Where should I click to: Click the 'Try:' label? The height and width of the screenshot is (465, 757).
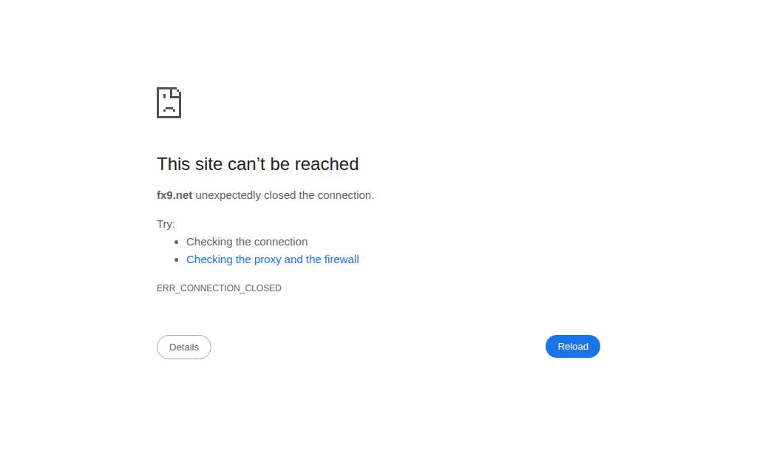coord(166,224)
